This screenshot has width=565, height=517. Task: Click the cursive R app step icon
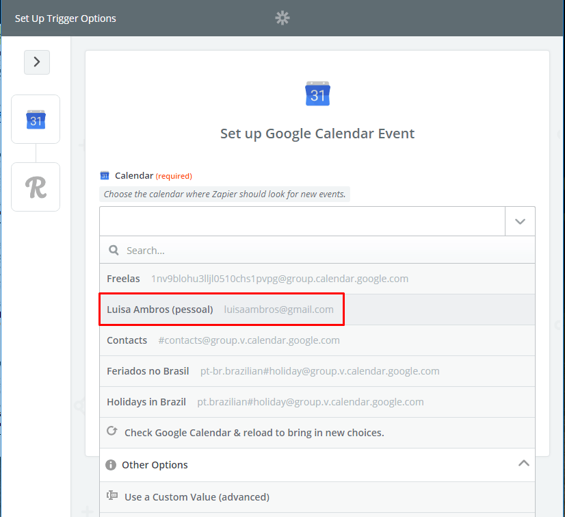click(x=36, y=187)
